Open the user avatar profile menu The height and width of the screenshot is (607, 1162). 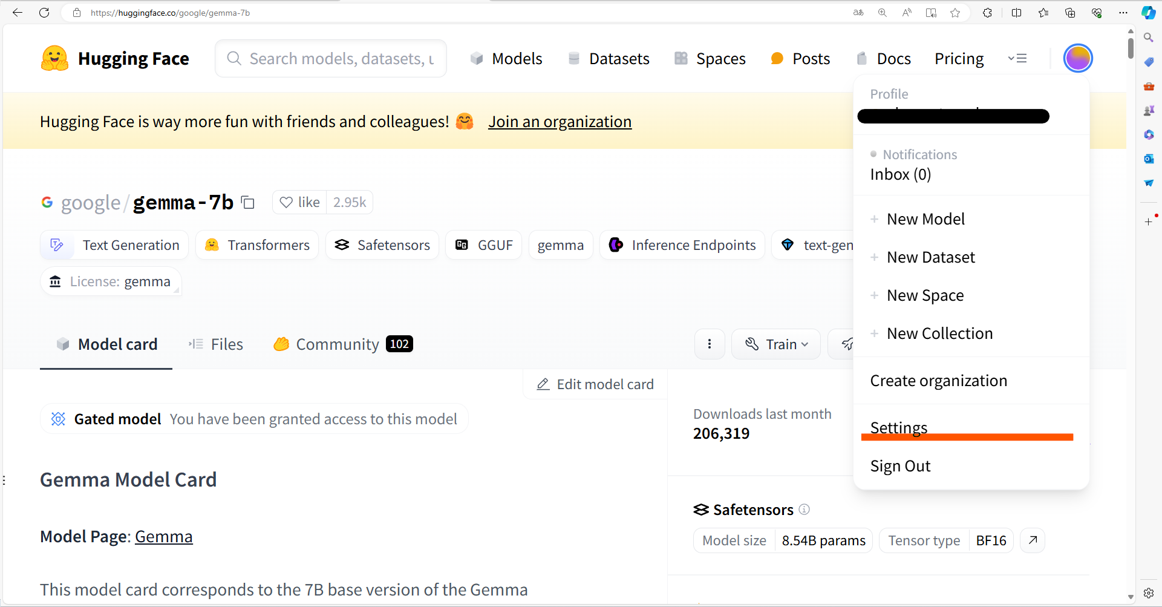point(1077,59)
